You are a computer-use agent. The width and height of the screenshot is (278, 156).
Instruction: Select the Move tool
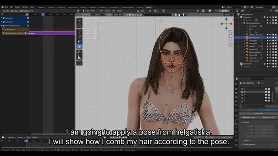[x=79, y=31]
